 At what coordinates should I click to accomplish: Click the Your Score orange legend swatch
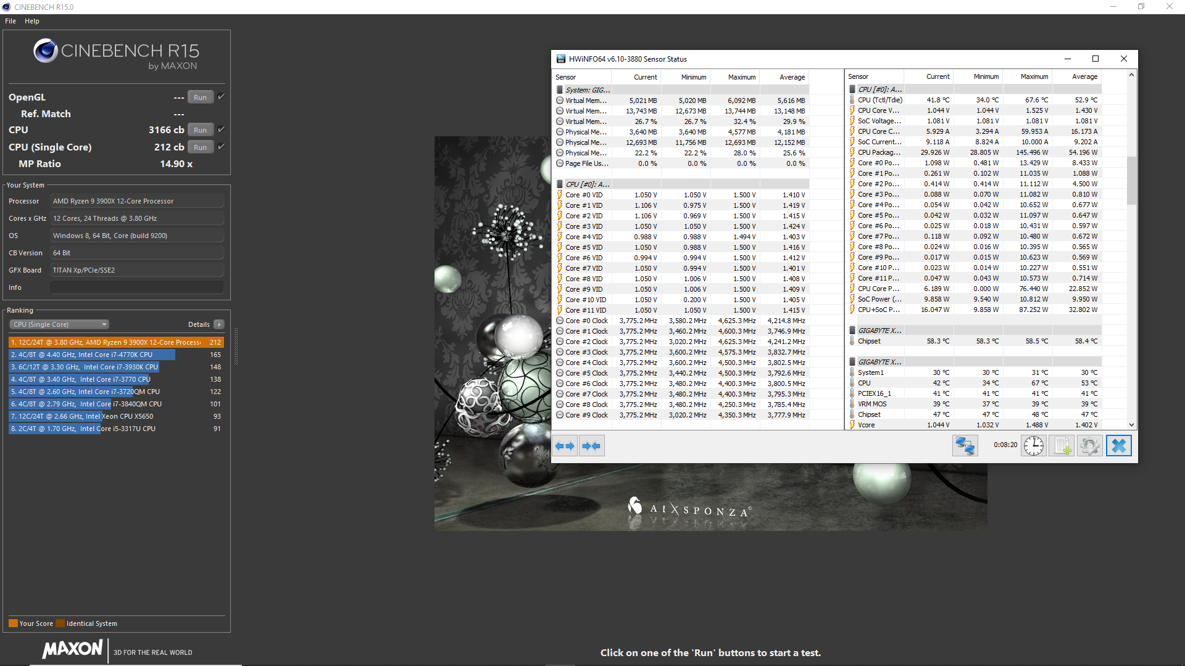13,623
